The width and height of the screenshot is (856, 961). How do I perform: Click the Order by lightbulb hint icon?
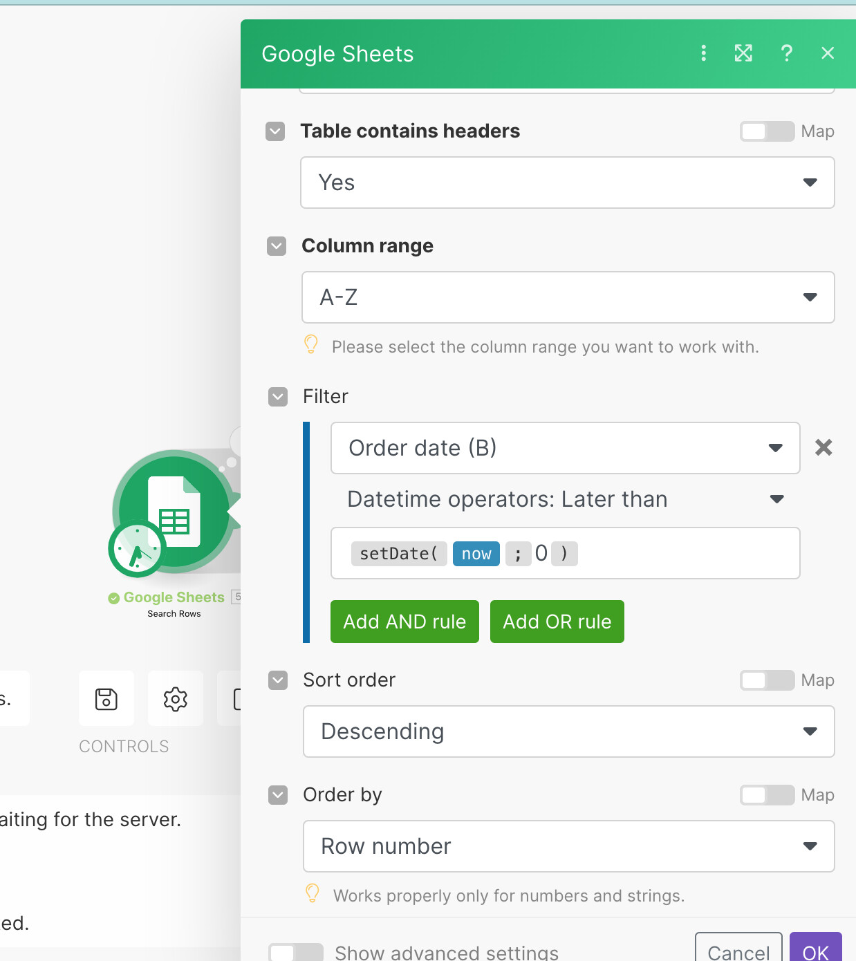click(x=313, y=893)
